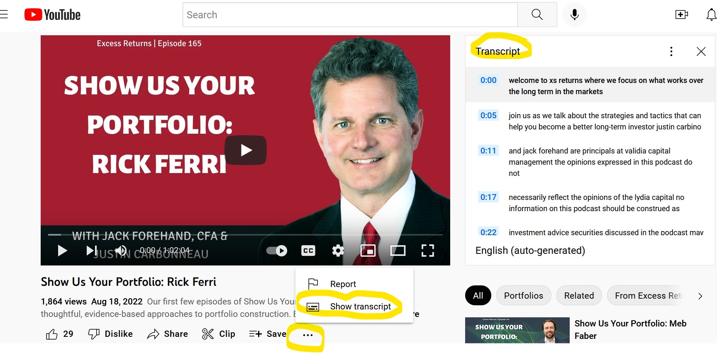
Task: Open more actions ellipsis button
Action: (x=308, y=335)
